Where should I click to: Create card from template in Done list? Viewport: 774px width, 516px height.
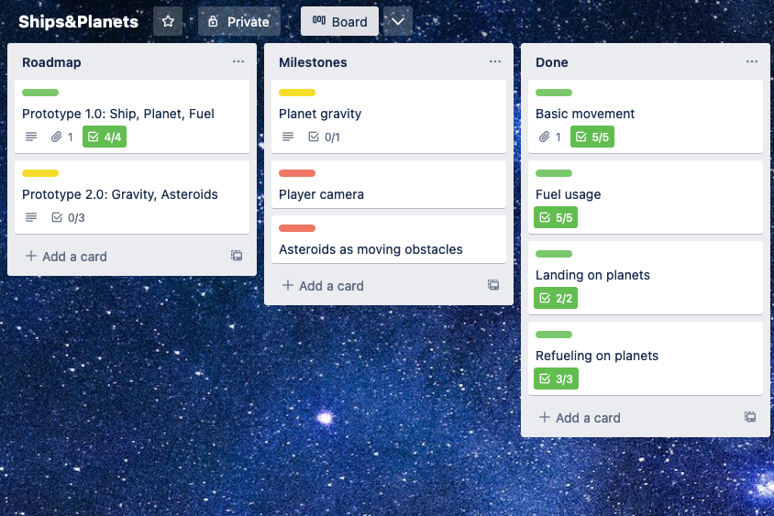[750, 417]
